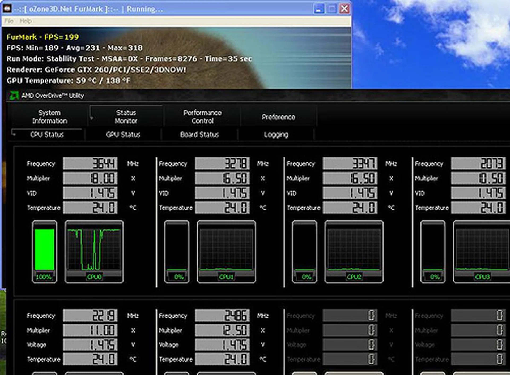Minimize the FurMark window
This screenshot has width=510, height=375.
click(319, 9)
